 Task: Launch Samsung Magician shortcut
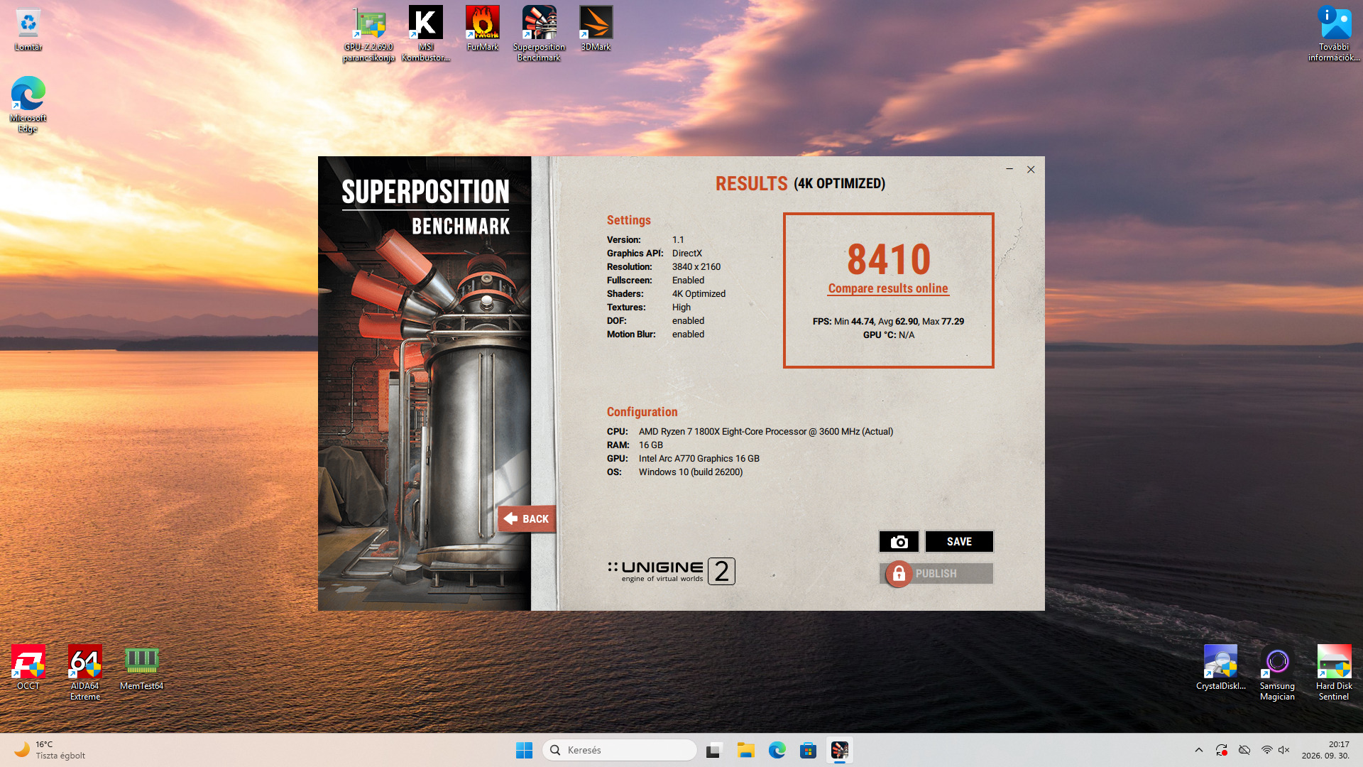1277,673
